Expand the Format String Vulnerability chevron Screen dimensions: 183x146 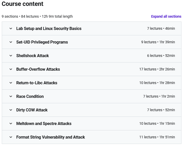(11, 137)
